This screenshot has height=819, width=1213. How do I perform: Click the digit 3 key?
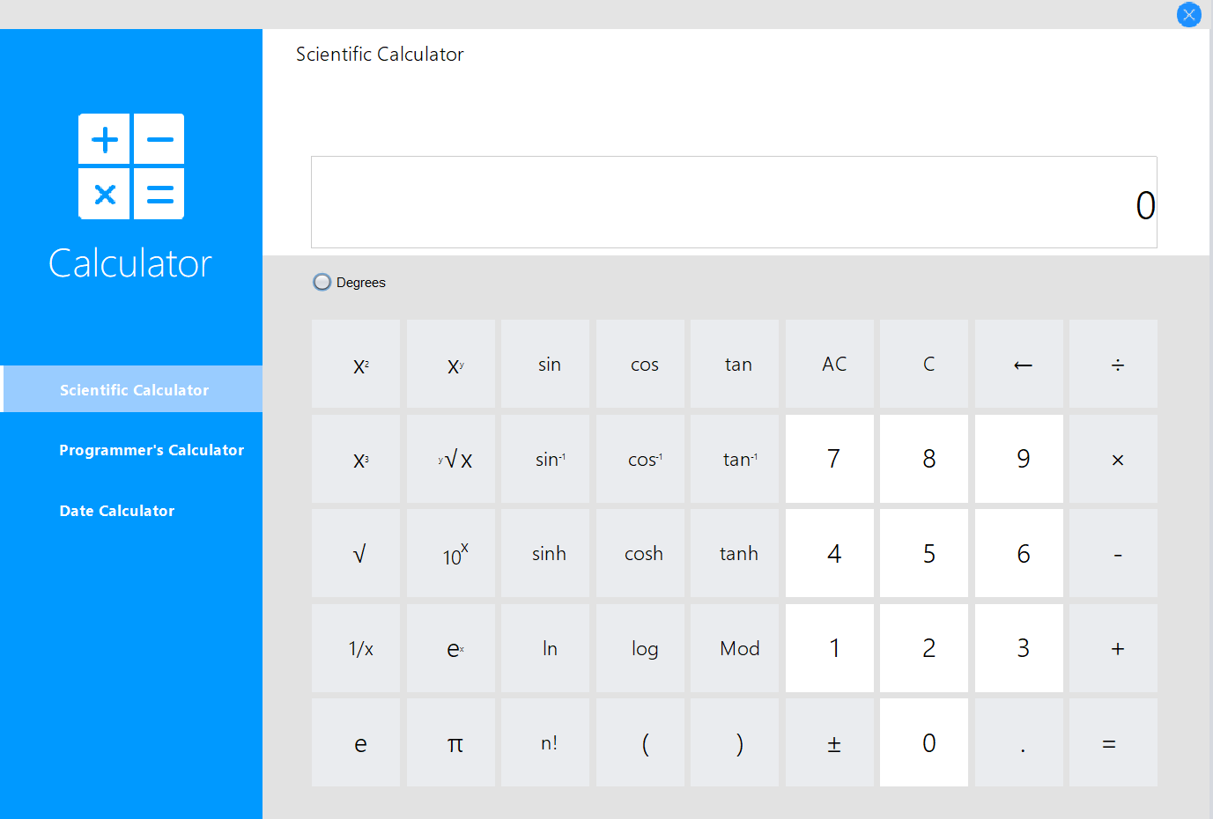click(x=1019, y=648)
